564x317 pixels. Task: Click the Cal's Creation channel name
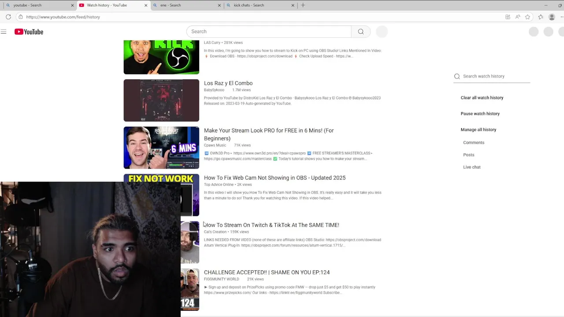215,232
